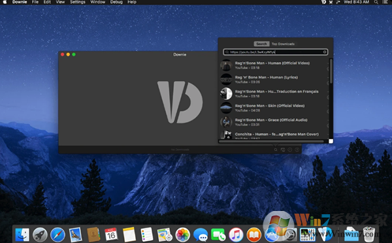Open Finder from the Dock
Screen dimensions: 392x243
[22, 235]
